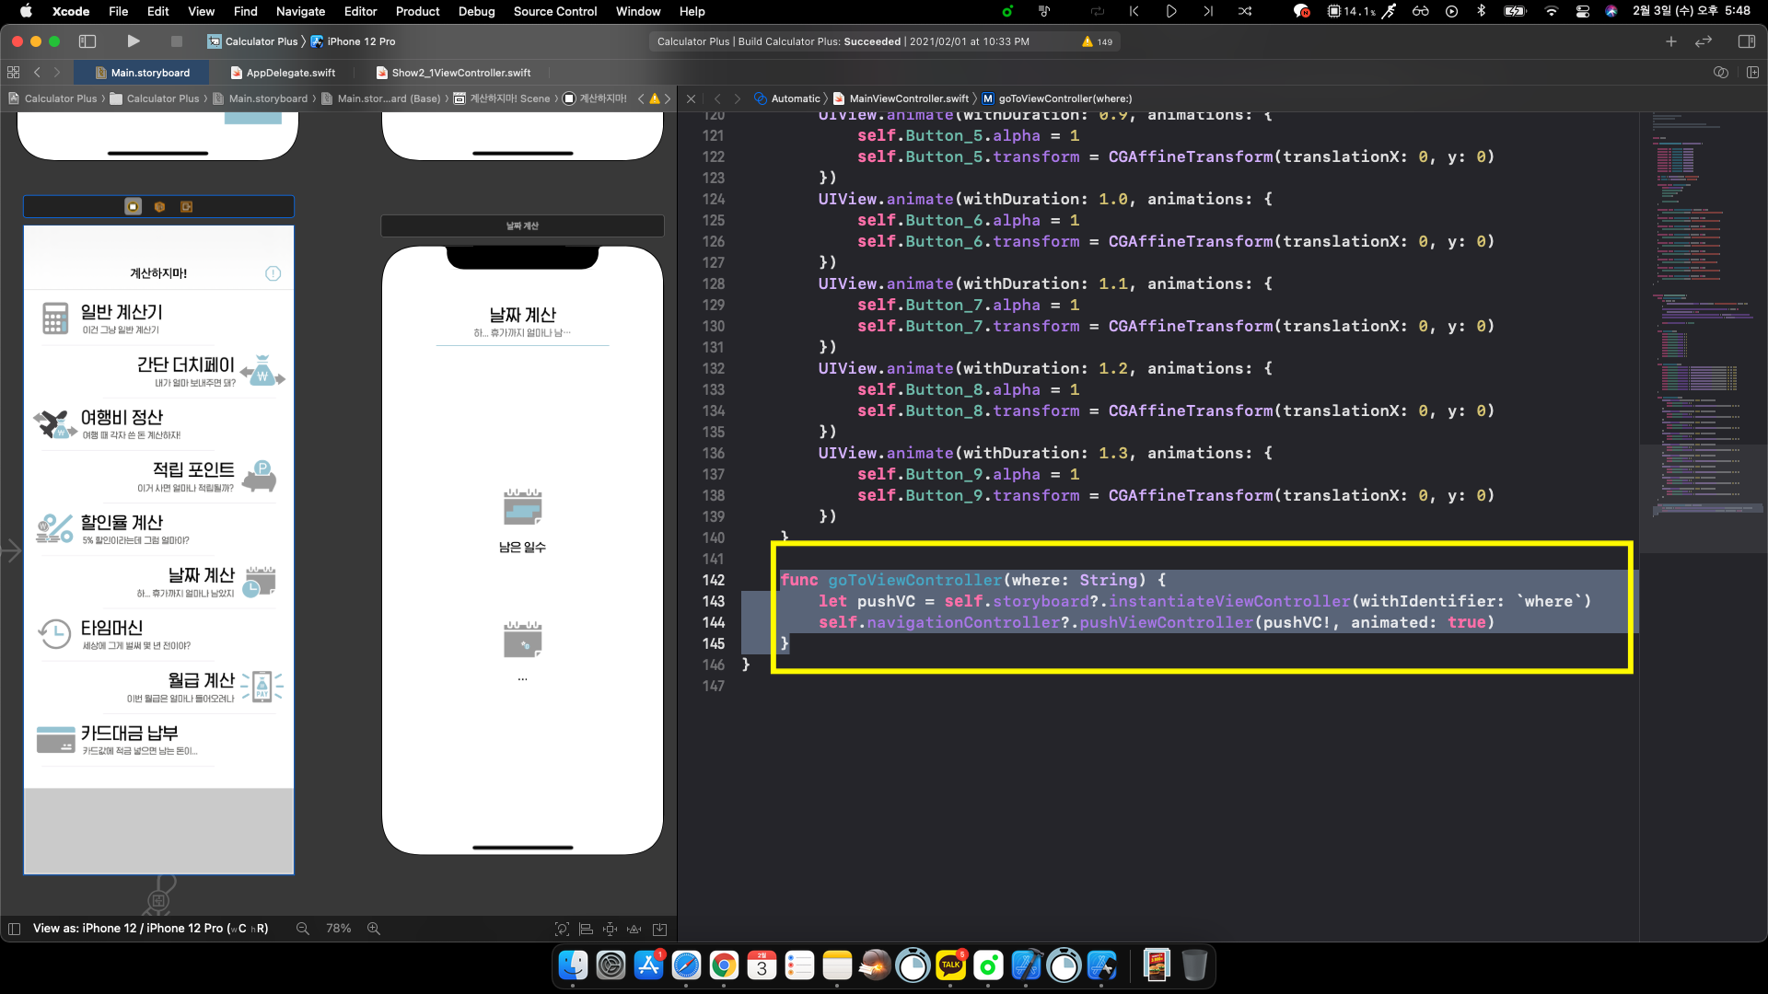This screenshot has width=1768, height=994.
Task: Open the Automatic editor mode dropdown
Action: (795, 98)
